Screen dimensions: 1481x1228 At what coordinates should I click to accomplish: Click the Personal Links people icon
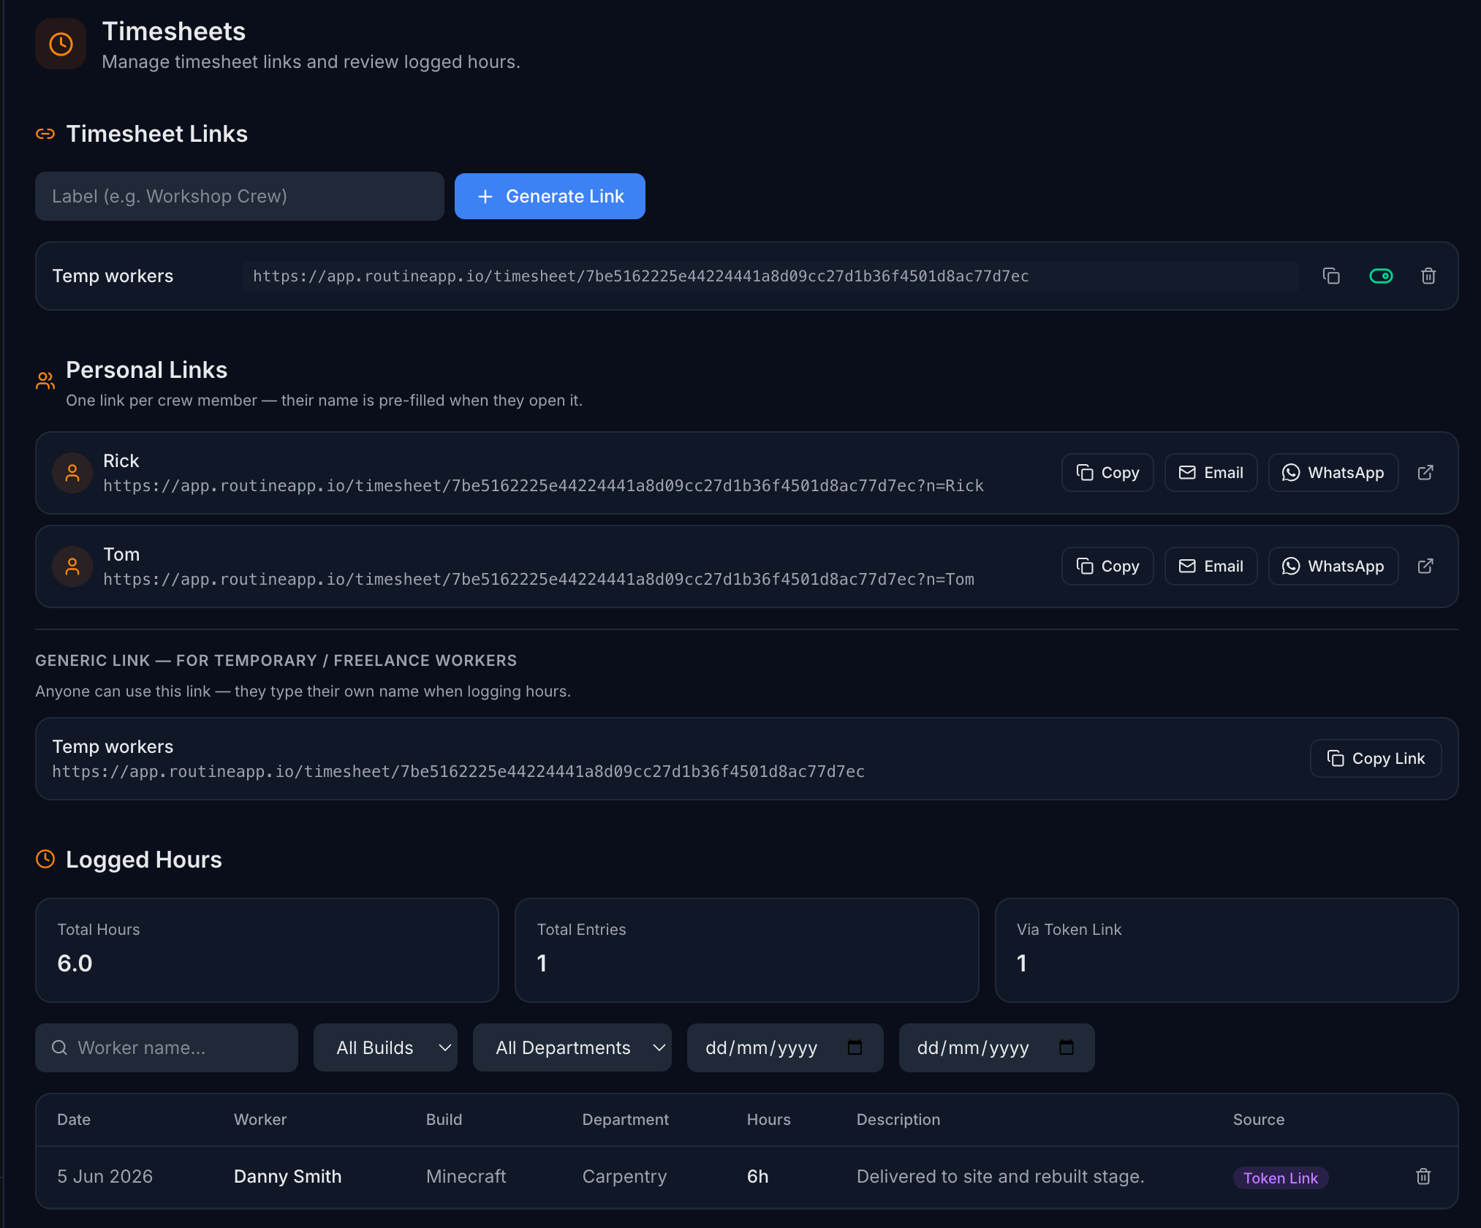pyautogui.click(x=45, y=380)
